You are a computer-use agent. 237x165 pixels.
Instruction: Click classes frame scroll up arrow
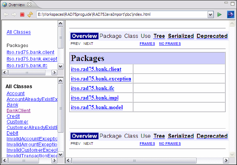click(x=61, y=81)
